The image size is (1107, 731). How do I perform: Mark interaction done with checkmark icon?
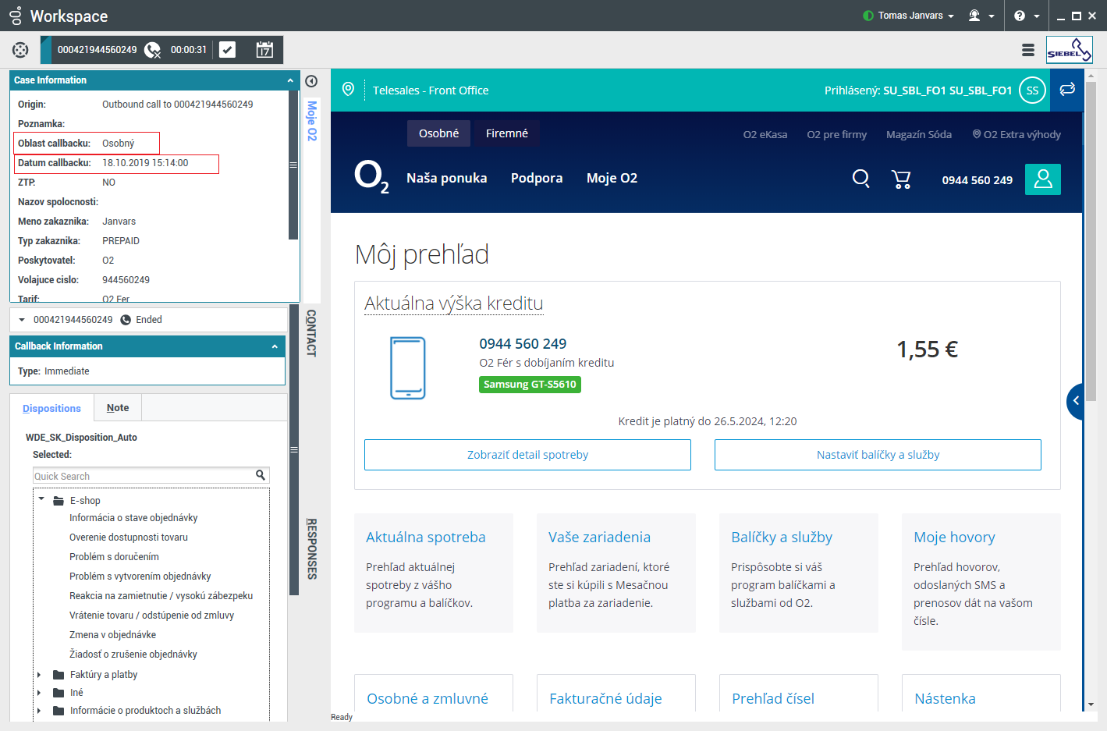pos(227,50)
